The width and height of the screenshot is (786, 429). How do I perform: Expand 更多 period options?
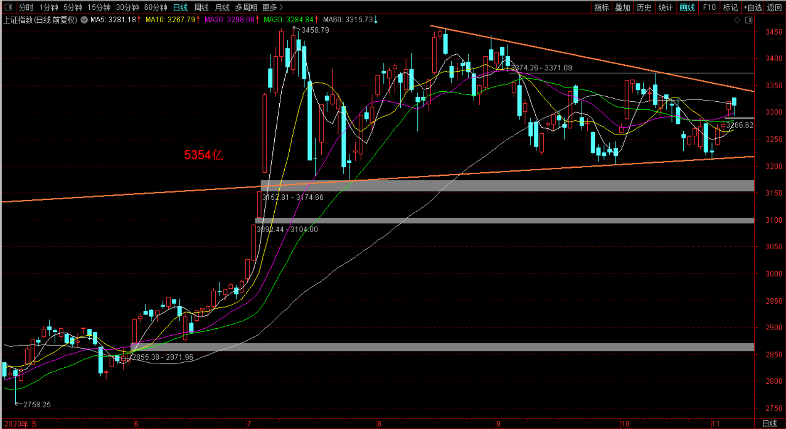point(273,7)
